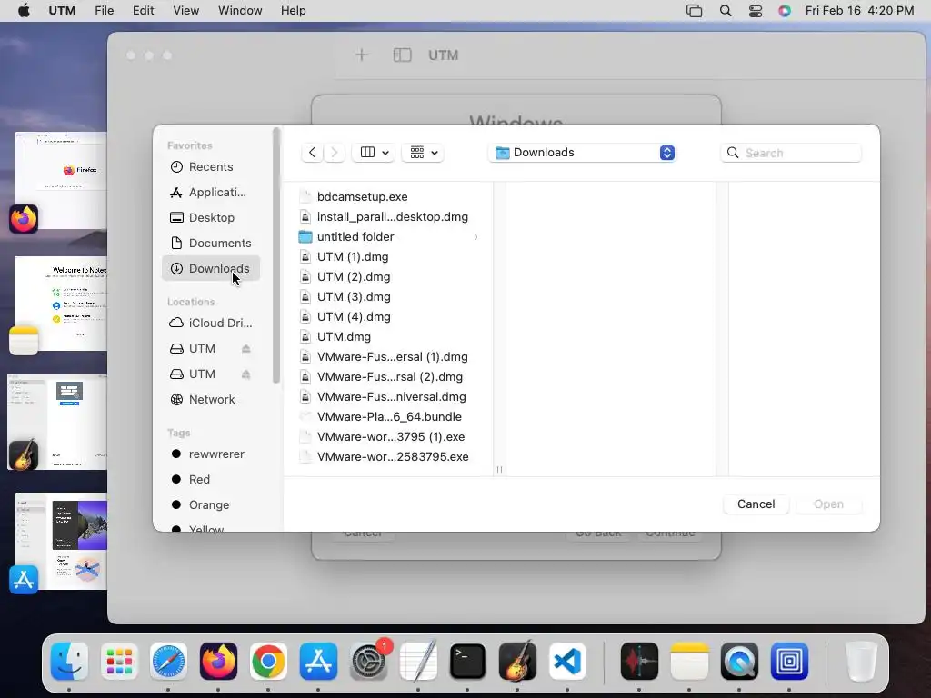
Task: Eject the second UTM volume
Action: (245, 374)
